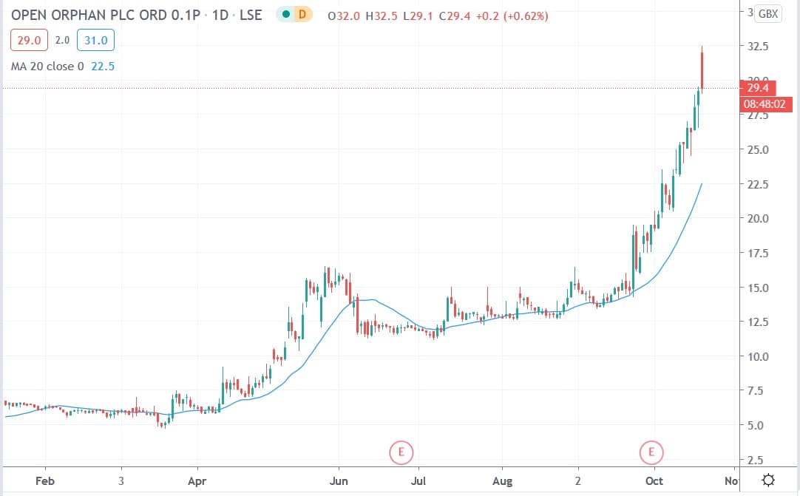The height and width of the screenshot is (496, 800).
Task: Click the 15.0 price scale label
Action: pyautogui.click(x=758, y=288)
